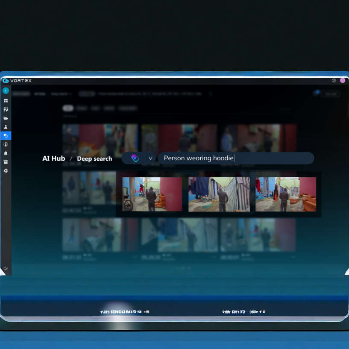This screenshot has width=349, height=349.
Task: Open the user profile circle icon in sidebar
Action: point(6,144)
